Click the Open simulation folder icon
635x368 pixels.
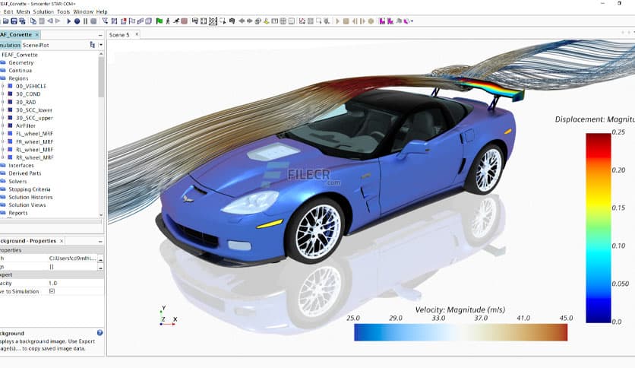[x=5, y=21]
